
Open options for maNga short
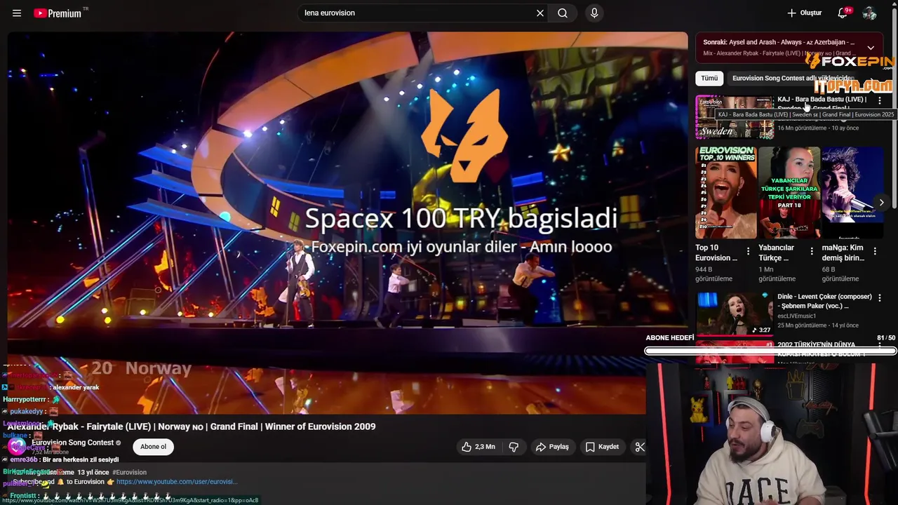tap(875, 251)
